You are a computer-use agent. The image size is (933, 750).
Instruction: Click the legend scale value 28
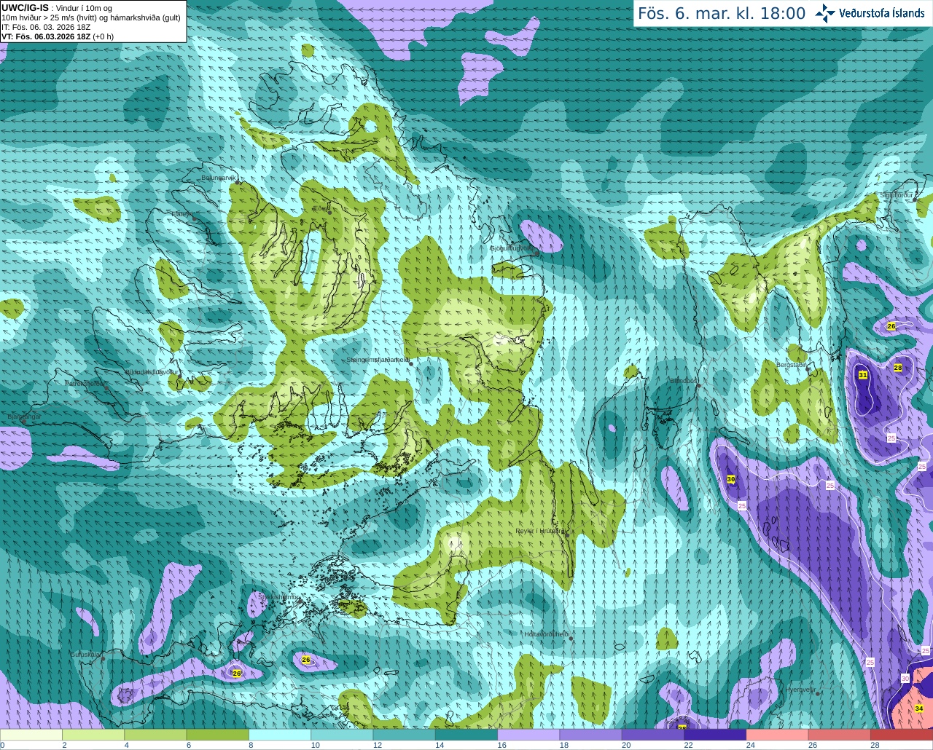click(x=875, y=745)
